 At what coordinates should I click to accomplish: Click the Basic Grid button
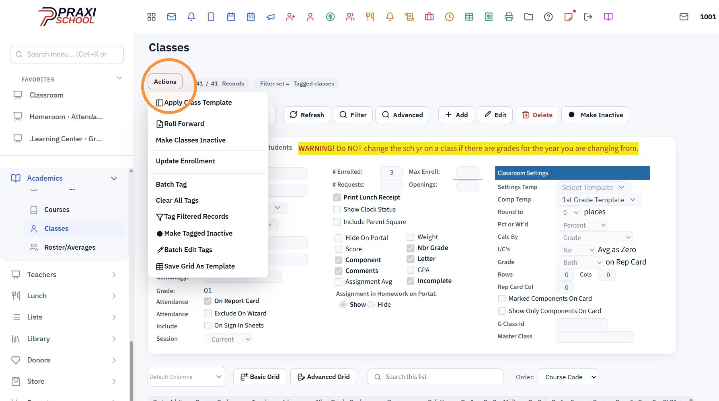coord(260,377)
